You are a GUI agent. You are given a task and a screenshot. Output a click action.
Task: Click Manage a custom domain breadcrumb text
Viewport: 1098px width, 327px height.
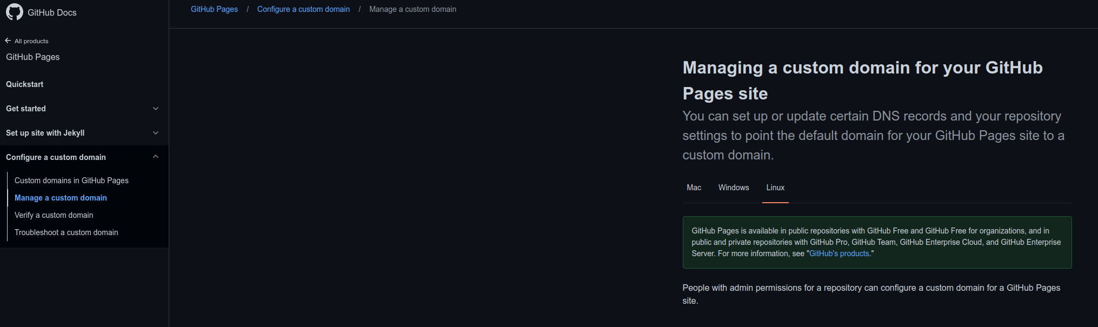coord(412,9)
